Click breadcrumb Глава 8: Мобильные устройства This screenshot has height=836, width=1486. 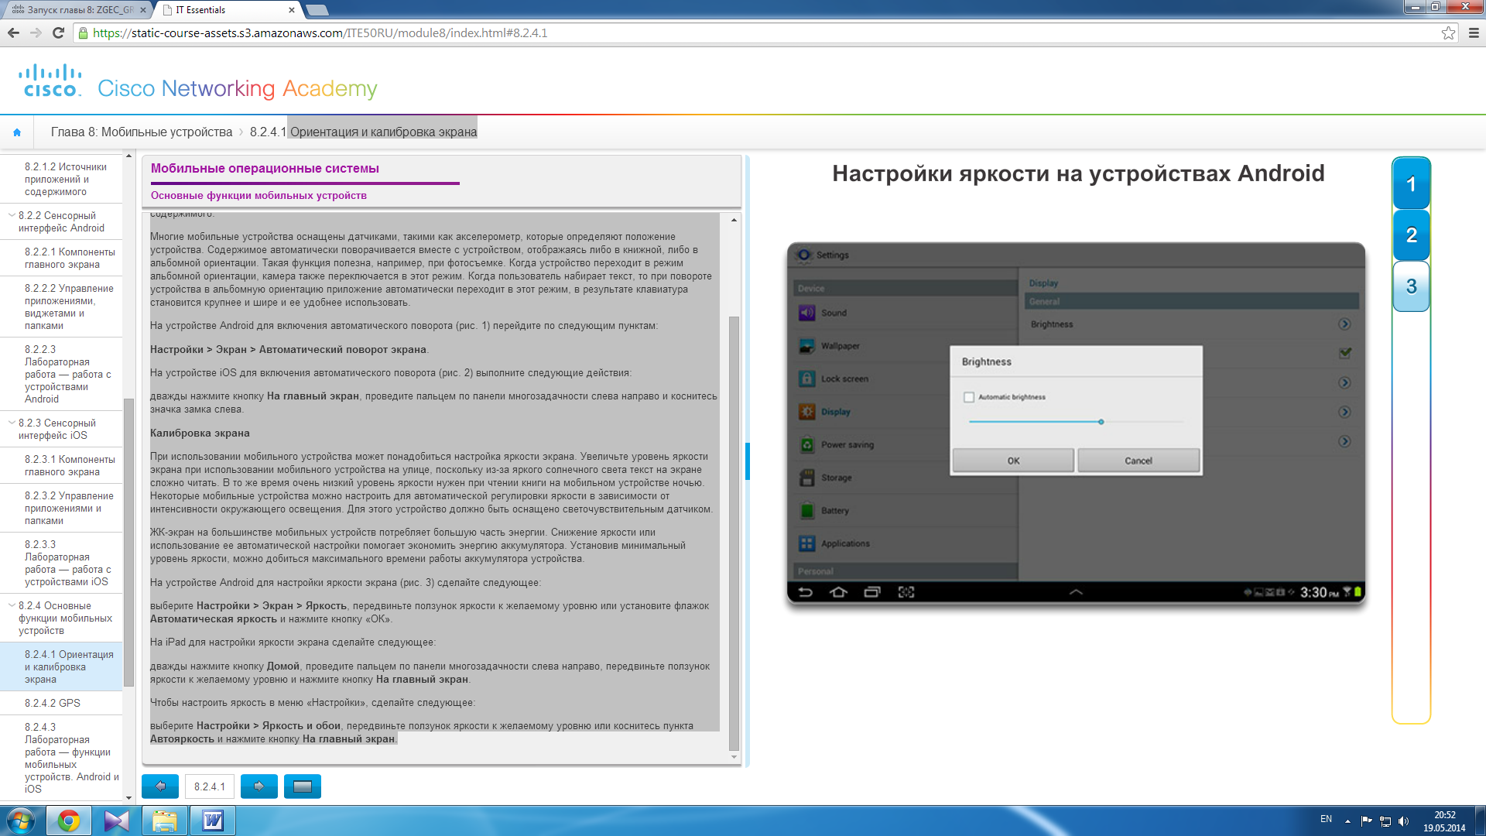point(142,132)
